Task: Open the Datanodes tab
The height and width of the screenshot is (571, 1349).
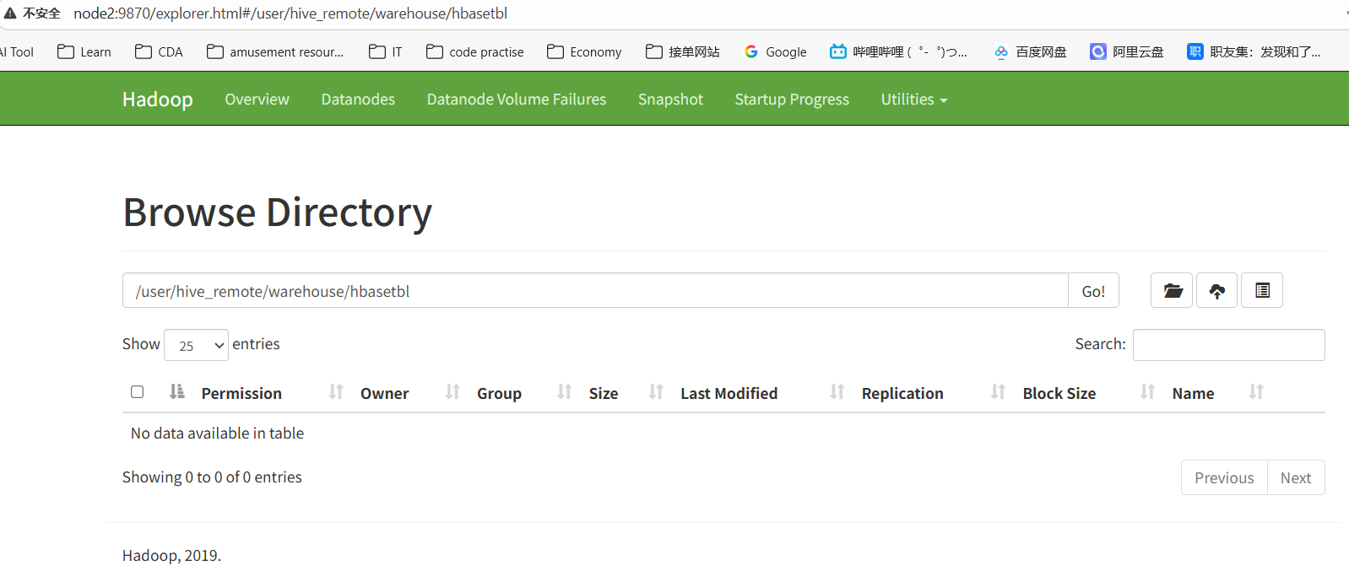Action: 358,100
